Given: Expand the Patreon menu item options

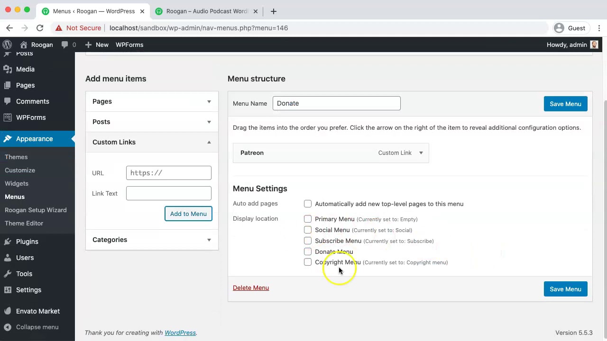Looking at the screenshot, I should [x=421, y=153].
